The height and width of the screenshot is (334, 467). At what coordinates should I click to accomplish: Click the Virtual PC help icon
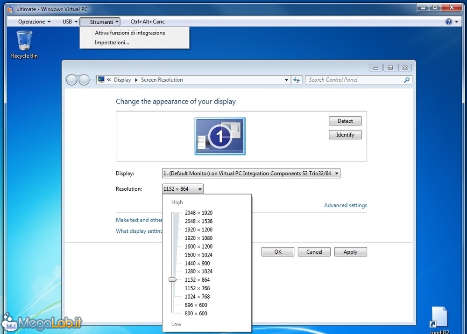[448, 22]
